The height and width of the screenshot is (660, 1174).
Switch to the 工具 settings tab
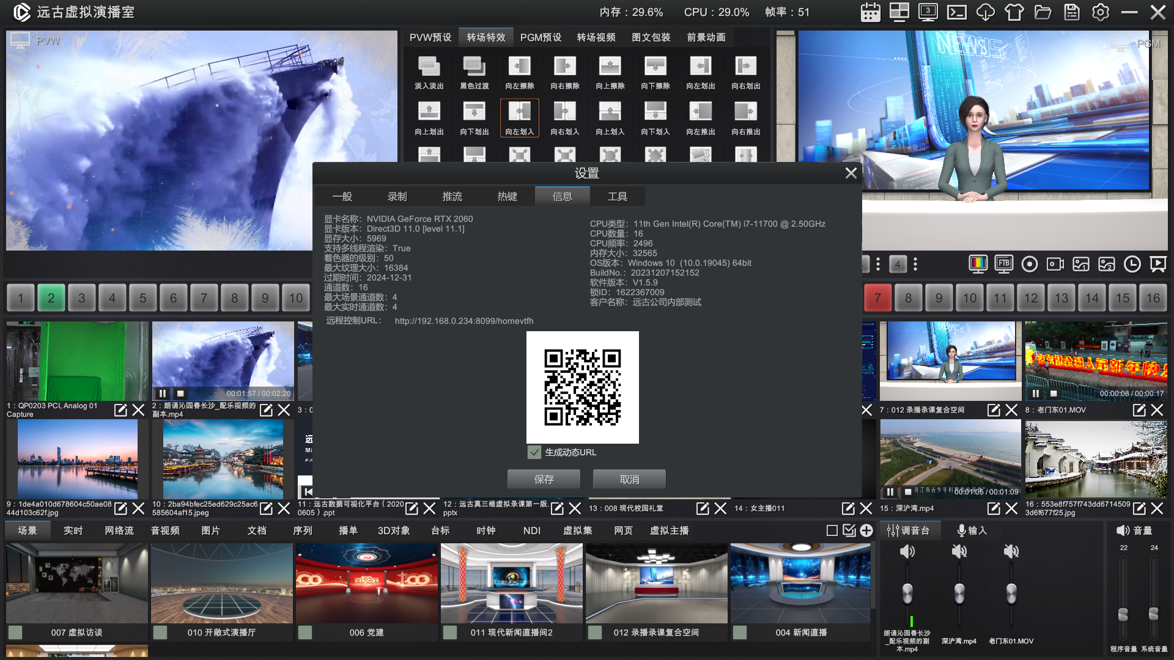click(618, 196)
